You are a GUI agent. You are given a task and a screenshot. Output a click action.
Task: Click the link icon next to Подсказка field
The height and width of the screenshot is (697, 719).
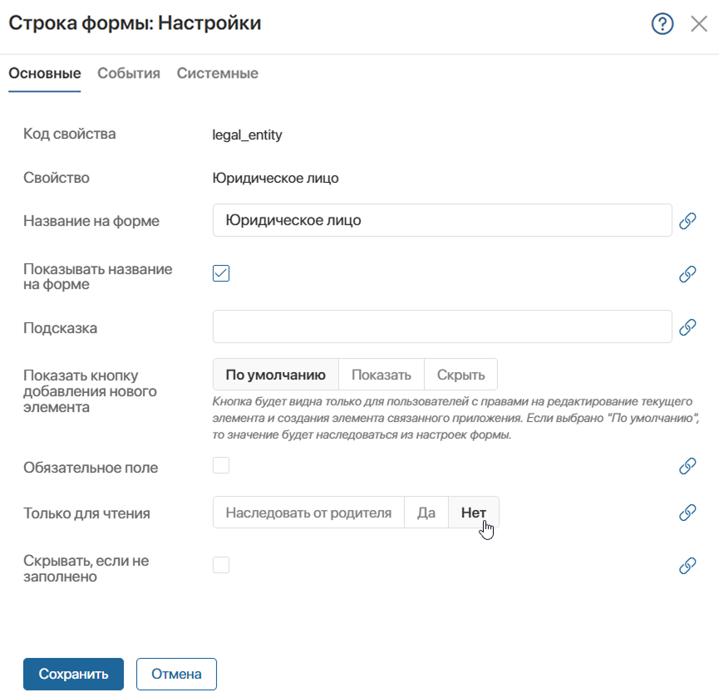pos(687,327)
